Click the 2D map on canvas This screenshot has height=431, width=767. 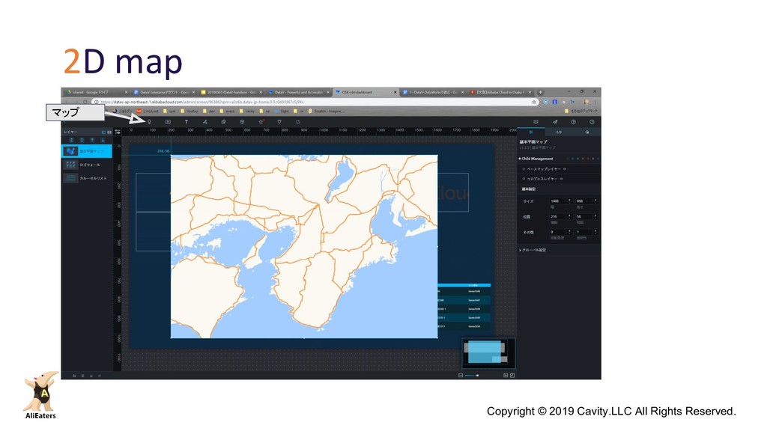[304, 246]
